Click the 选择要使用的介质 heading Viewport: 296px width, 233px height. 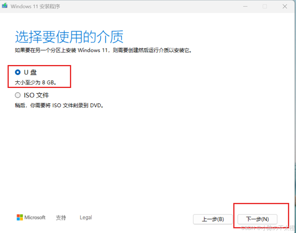[69, 37]
